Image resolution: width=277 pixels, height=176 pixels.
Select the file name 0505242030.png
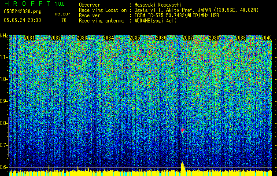pyautogui.click(x=22, y=12)
